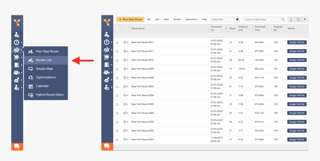This screenshot has width=320, height=161.
Task: Check the box for New York Route 0007
Action: pos(117,87)
